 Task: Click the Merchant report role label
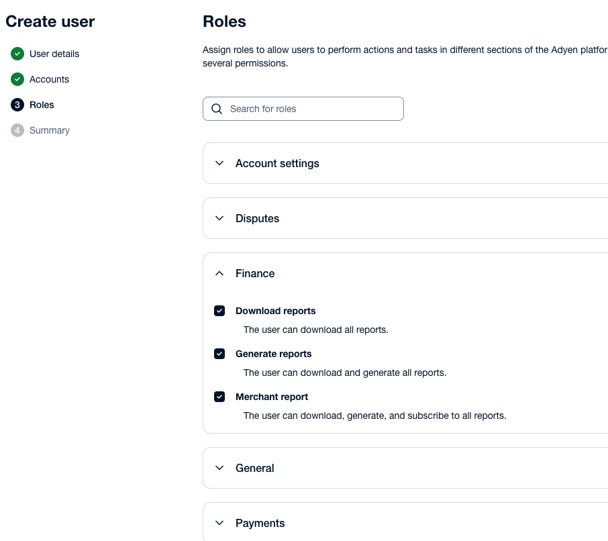pos(272,397)
